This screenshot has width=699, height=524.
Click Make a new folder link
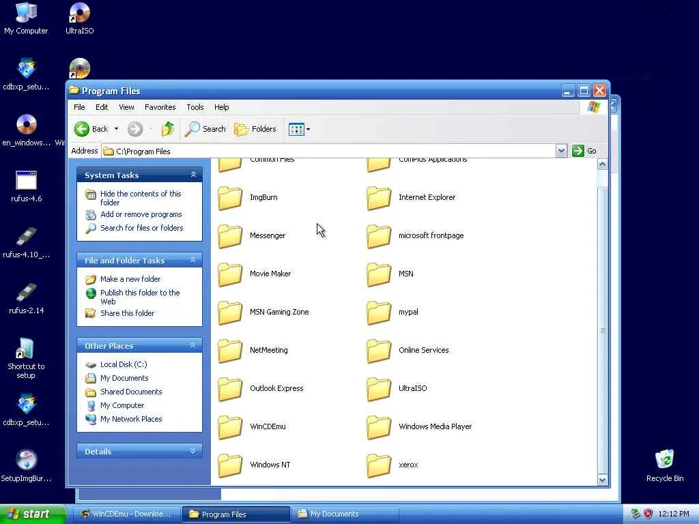[130, 279]
